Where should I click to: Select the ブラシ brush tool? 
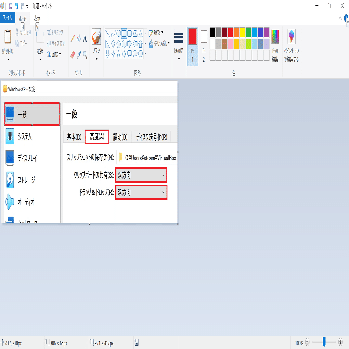click(96, 37)
